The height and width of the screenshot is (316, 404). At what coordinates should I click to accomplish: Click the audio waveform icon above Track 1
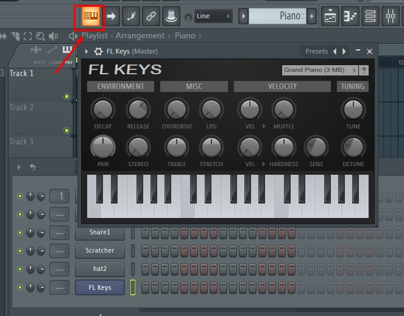[x=36, y=49]
